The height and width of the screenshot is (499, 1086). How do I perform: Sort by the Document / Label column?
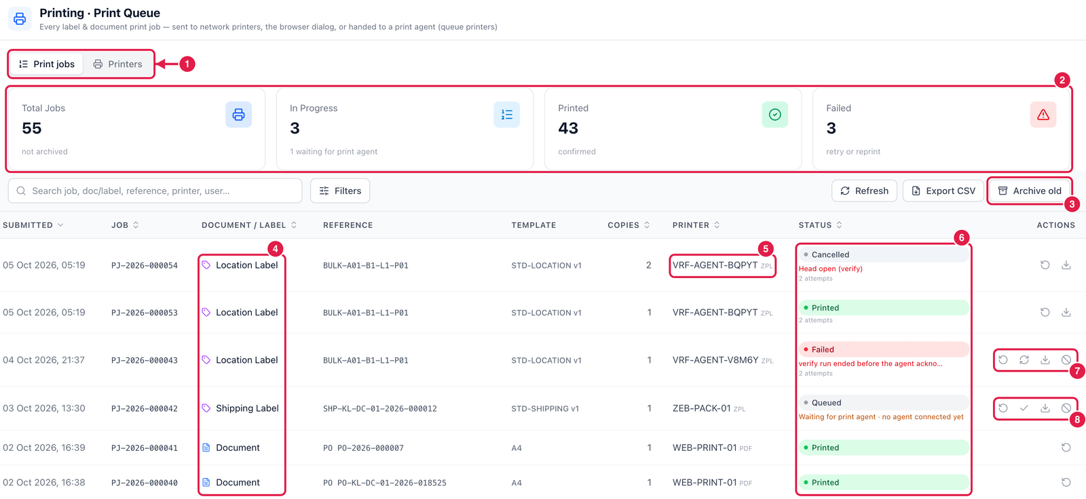(249, 225)
